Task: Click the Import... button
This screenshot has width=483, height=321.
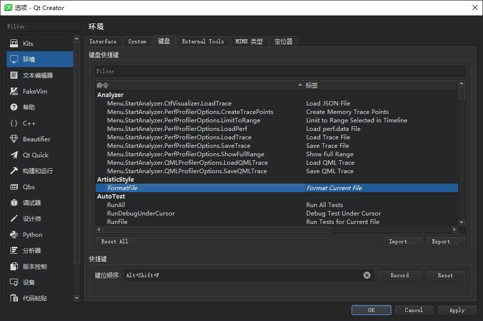Action: click(x=402, y=241)
